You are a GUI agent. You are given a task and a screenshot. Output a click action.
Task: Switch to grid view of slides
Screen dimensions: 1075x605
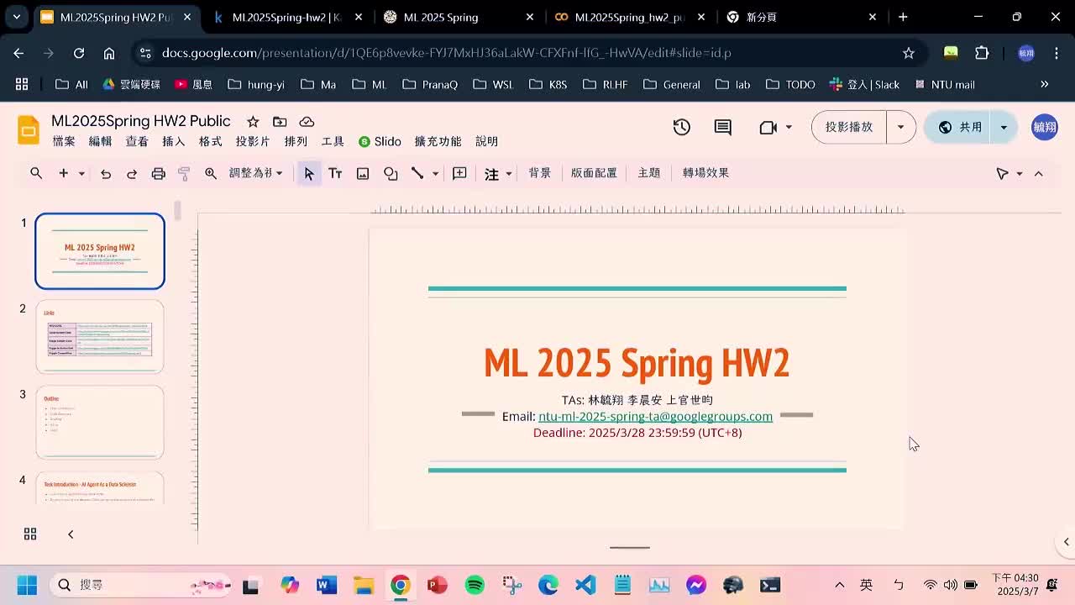click(x=30, y=534)
